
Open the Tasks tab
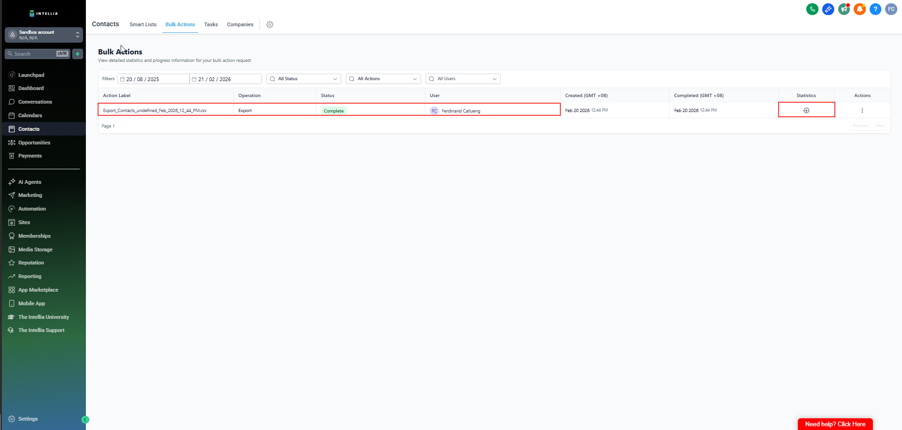click(211, 24)
